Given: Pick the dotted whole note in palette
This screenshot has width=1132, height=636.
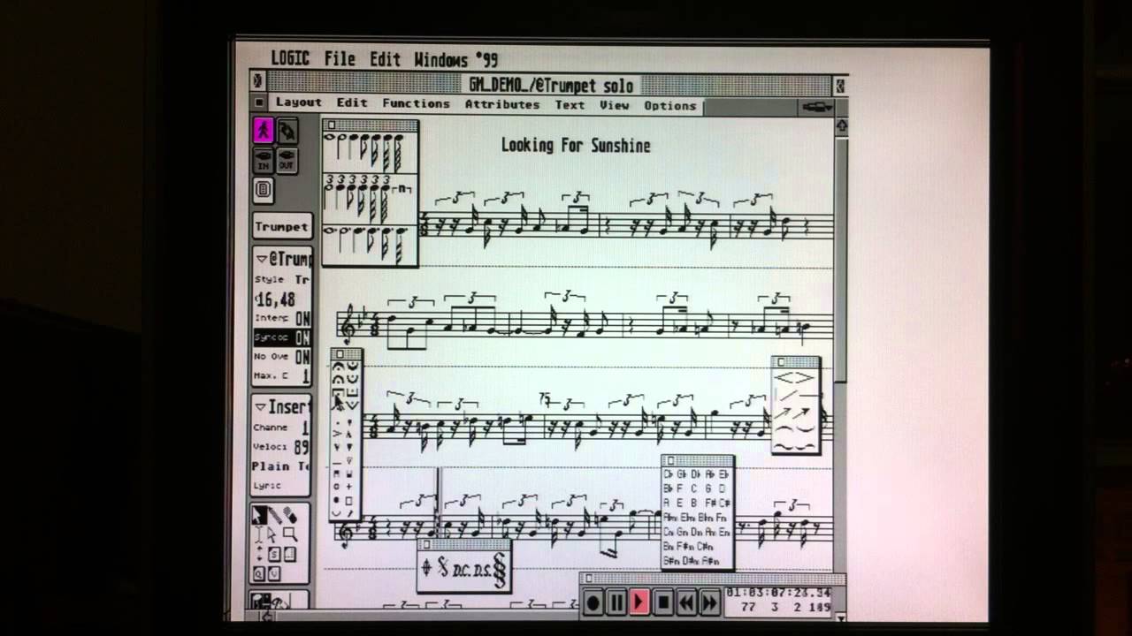Looking at the screenshot, I should click(x=328, y=231).
